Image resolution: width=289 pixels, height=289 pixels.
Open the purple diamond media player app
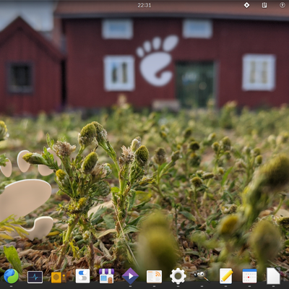130,276
